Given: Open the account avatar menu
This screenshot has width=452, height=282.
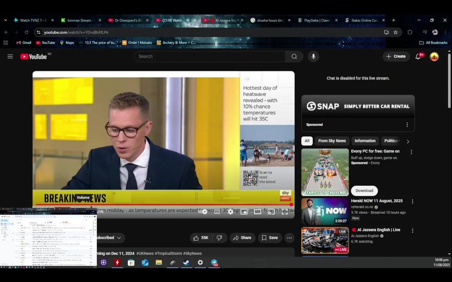Looking at the screenshot, I should coord(434,56).
